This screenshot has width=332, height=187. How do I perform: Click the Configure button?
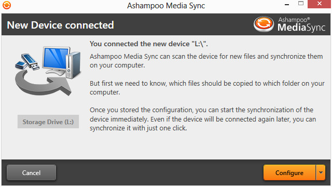tap(289, 172)
